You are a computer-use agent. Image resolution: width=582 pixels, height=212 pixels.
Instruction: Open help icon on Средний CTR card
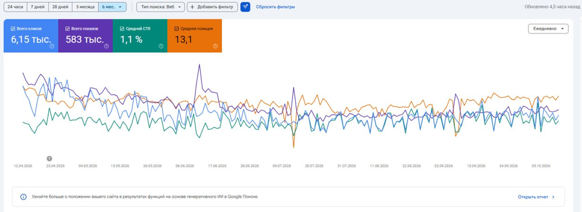coord(161,46)
